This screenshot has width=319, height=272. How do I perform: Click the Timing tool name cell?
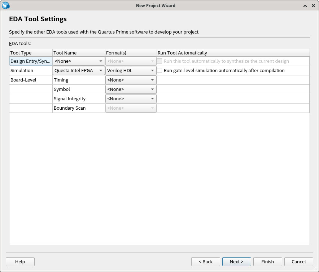click(79, 80)
